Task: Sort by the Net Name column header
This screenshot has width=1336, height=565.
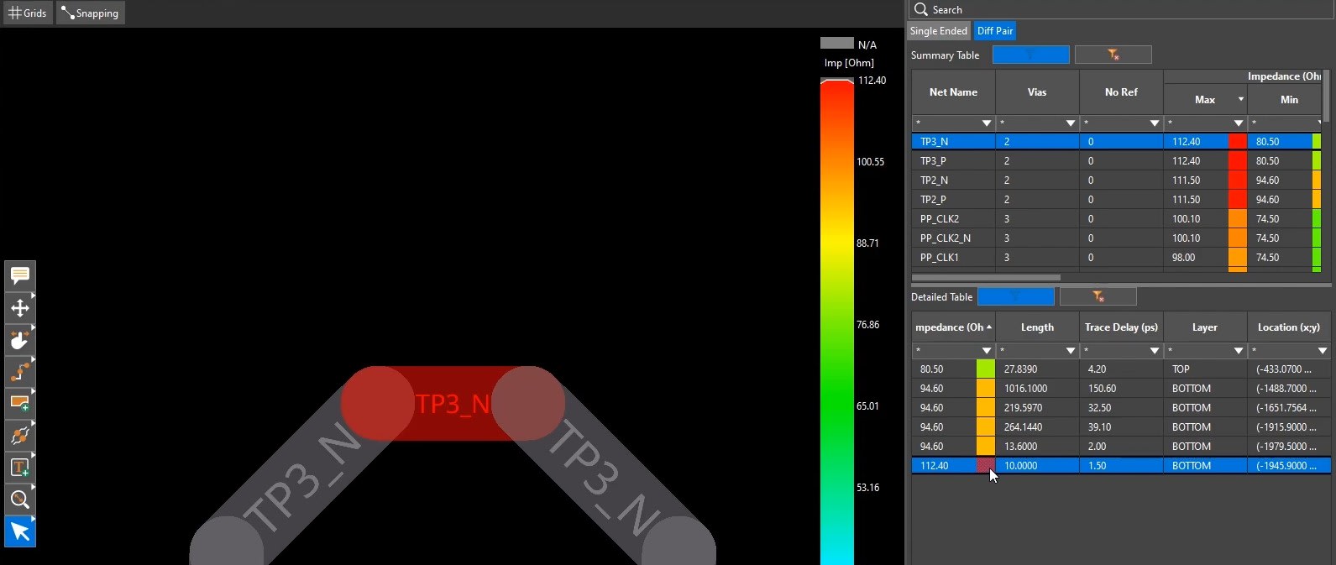Action: click(953, 92)
